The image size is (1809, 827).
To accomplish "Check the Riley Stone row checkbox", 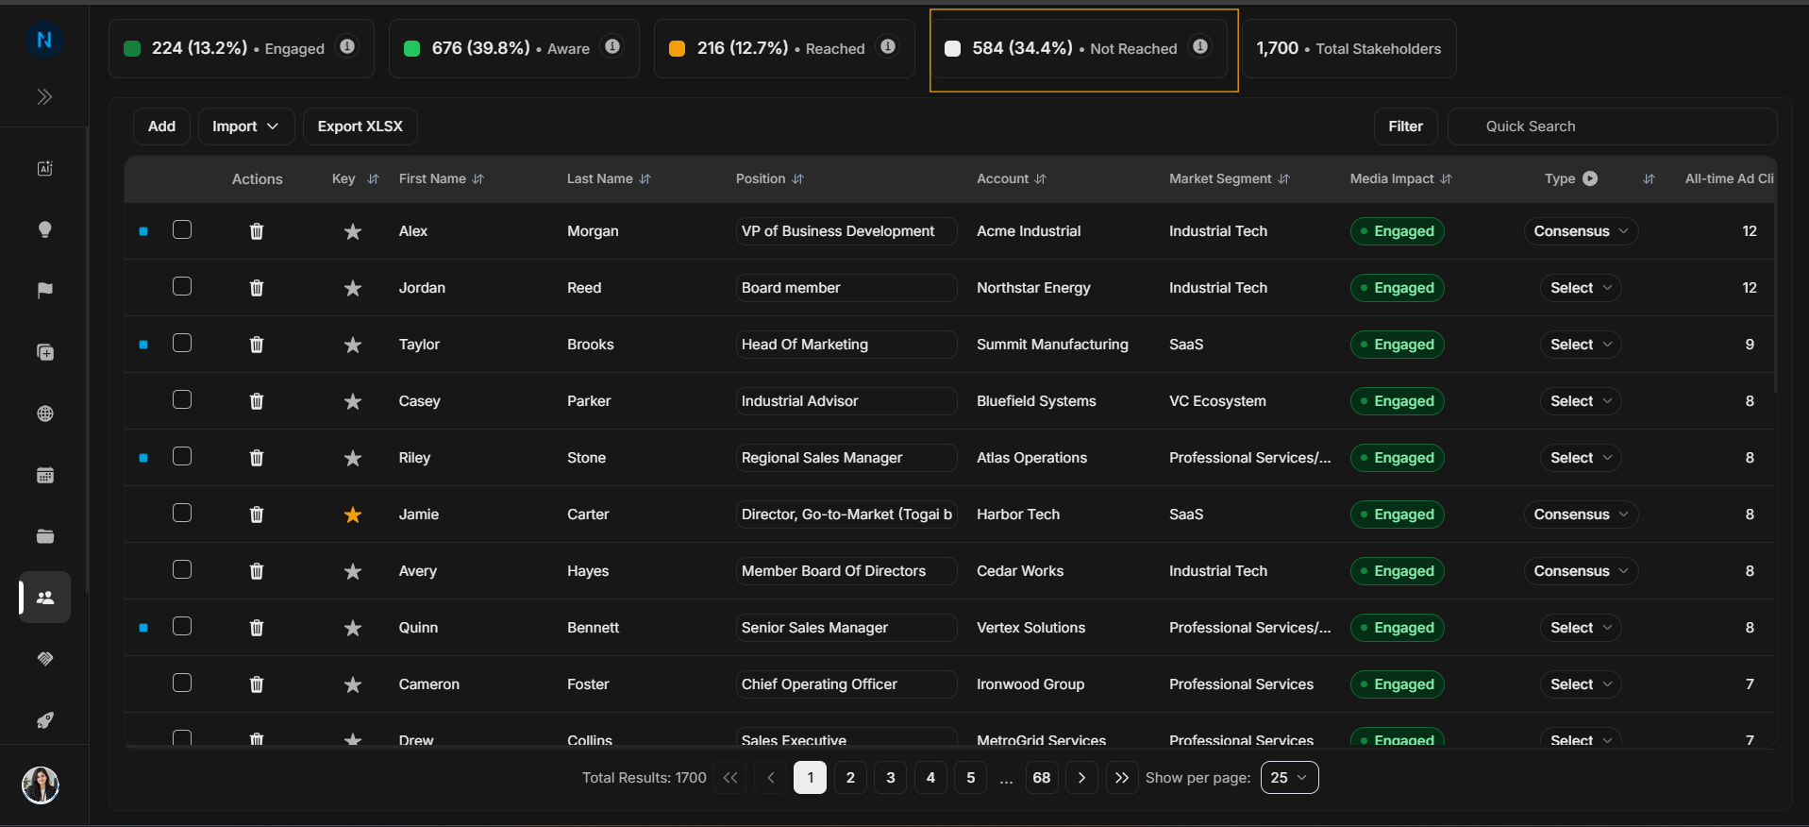I will pos(182,456).
